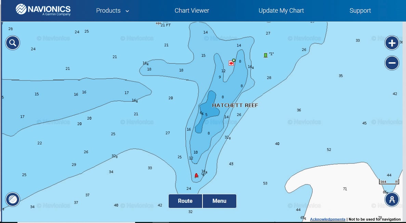Go to Chart Viewer tab

click(192, 11)
